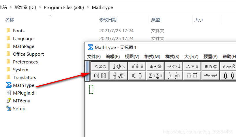236x137 pixels.
Task: Open the summation templates palette
Action: 155,76
